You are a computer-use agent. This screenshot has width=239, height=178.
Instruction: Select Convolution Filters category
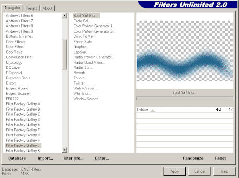(20, 57)
